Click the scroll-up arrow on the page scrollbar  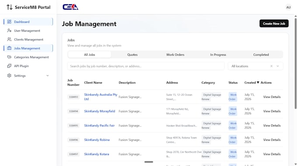(x=296, y=16)
